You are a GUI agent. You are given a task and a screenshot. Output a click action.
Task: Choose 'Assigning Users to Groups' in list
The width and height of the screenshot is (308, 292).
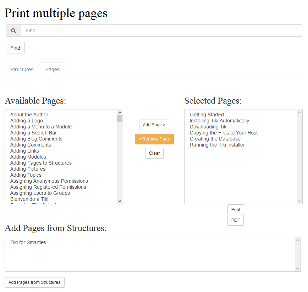point(40,193)
